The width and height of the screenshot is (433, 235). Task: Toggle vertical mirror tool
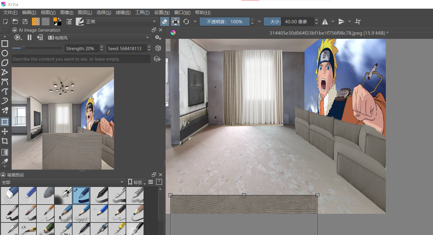point(341,21)
